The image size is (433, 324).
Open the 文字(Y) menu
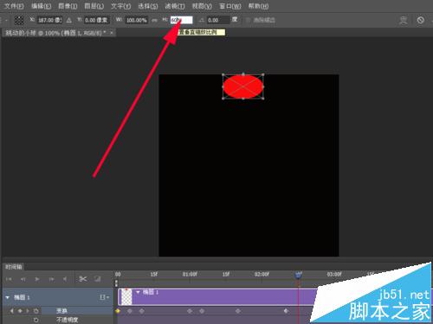[120, 6]
